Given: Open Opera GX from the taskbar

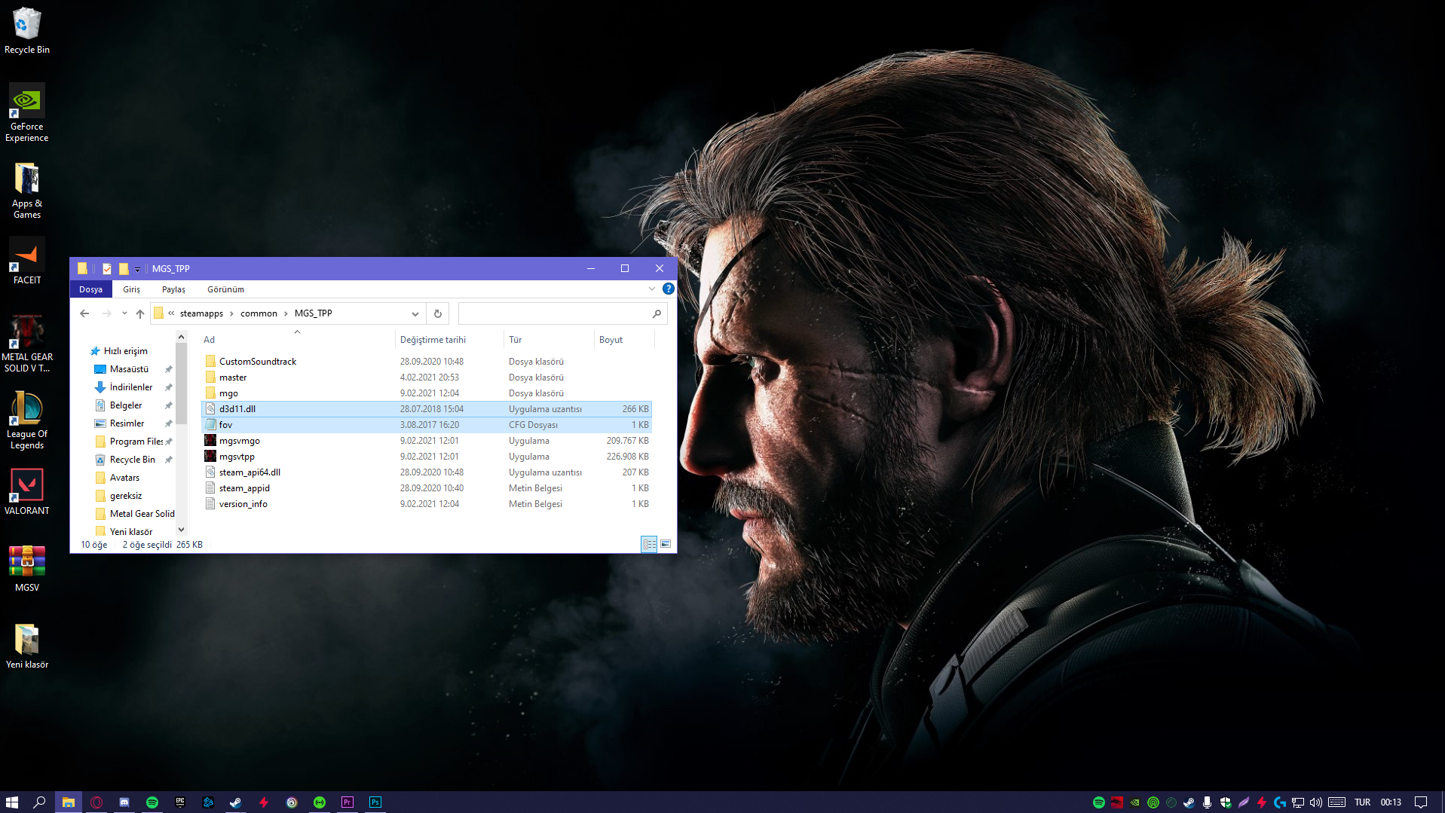Looking at the screenshot, I should pyautogui.click(x=96, y=802).
